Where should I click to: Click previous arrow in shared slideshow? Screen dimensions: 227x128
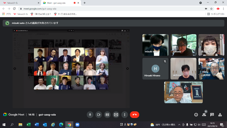click(x=15, y=69)
